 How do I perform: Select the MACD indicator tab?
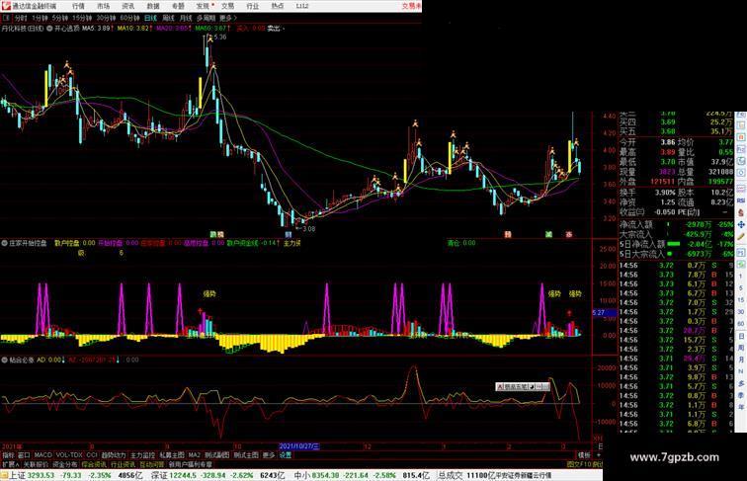(42, 455)
